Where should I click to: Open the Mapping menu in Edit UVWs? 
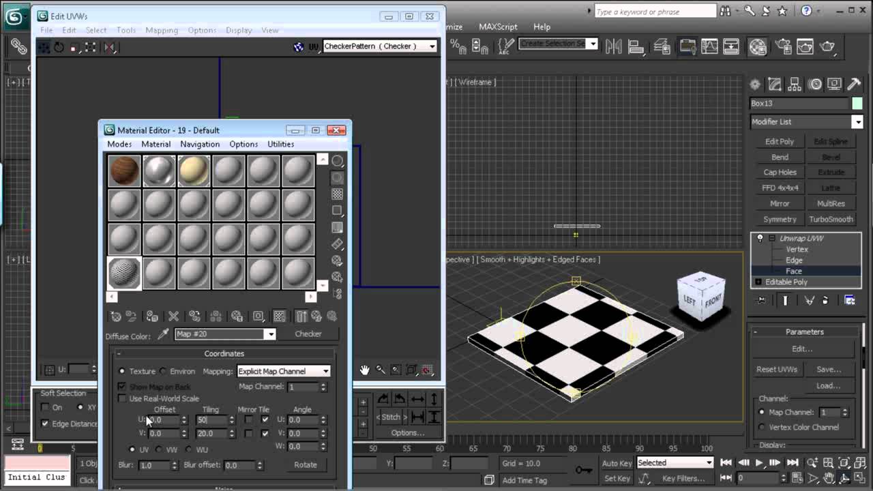tap(162, 30)
